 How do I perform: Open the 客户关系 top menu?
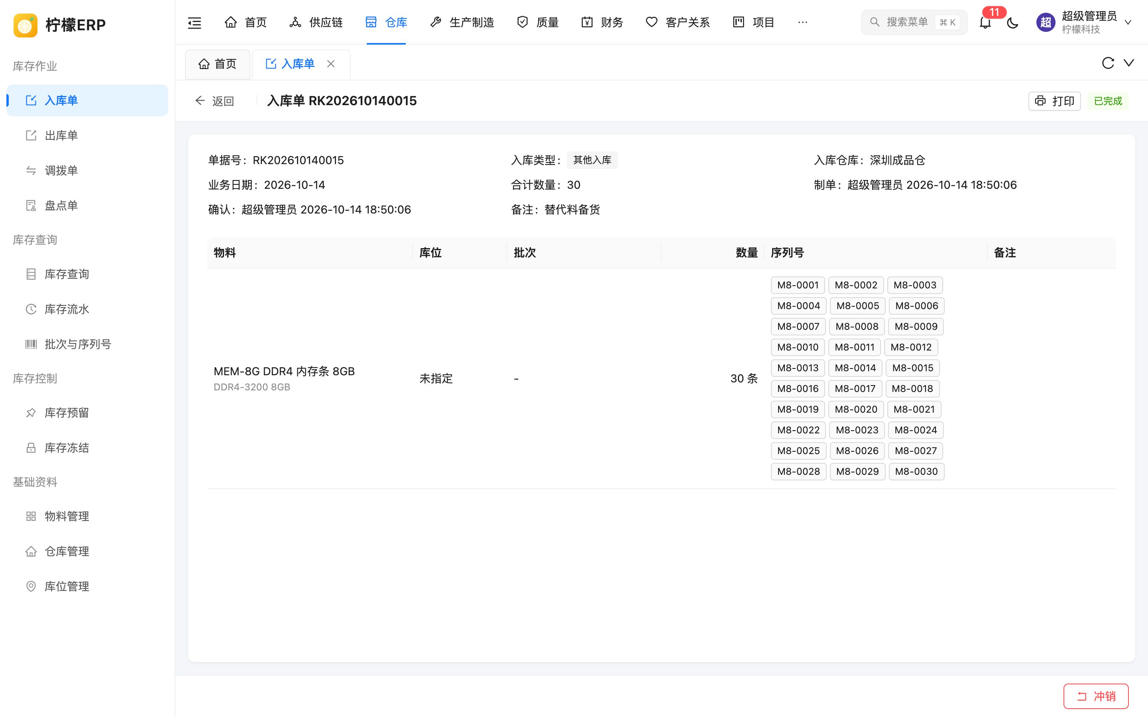pos(678,22)
